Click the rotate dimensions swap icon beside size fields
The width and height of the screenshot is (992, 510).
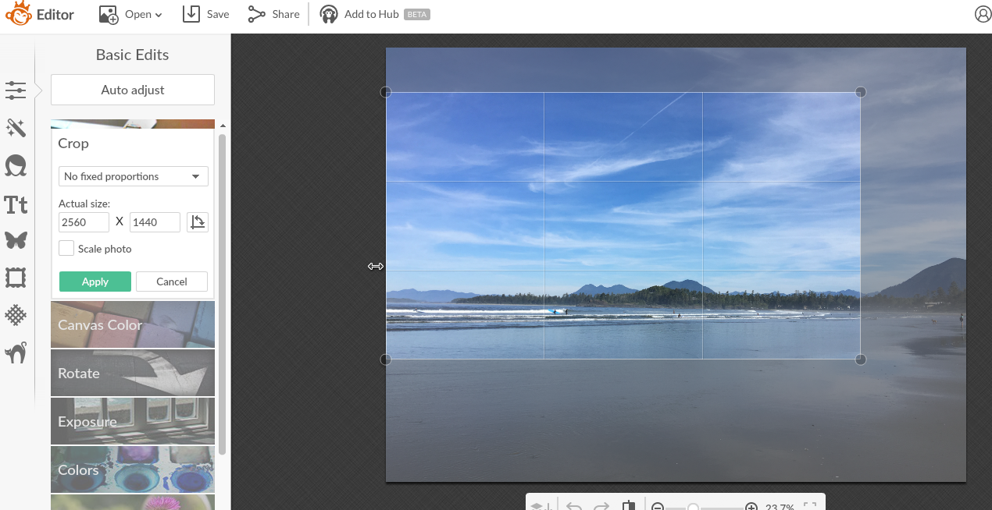[198, 221]
